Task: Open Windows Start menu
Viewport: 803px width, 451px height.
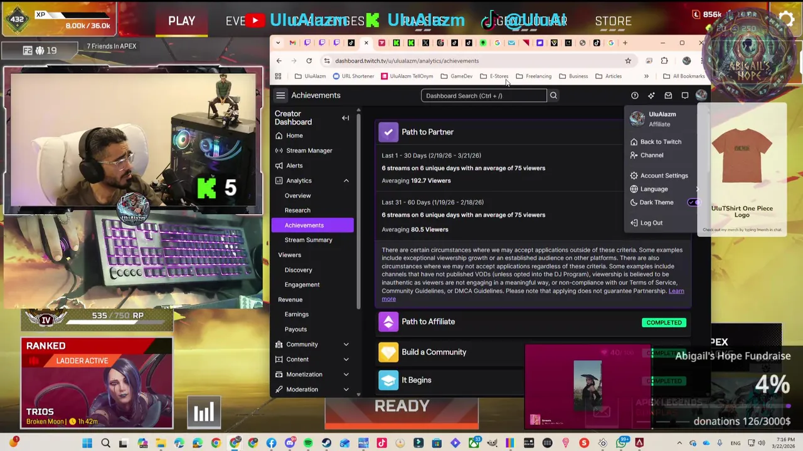Action: point(87,443)
